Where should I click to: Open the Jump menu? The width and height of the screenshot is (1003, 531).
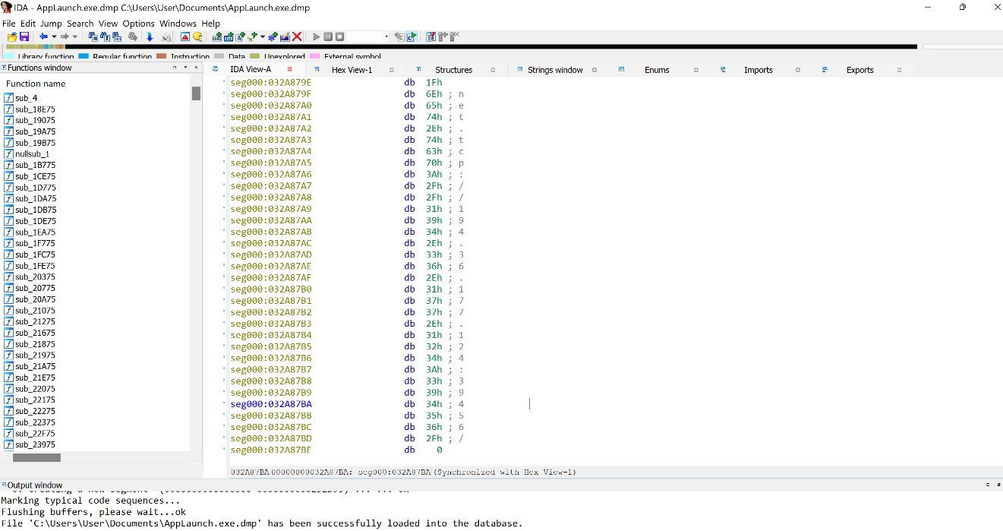click(51, 24)
